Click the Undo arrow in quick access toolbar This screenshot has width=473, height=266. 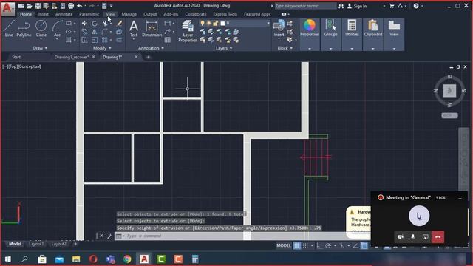point(80,6)
